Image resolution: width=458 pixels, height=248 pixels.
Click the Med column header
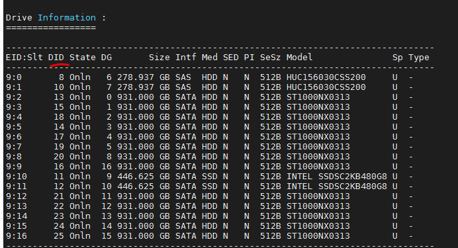(209, 57)
